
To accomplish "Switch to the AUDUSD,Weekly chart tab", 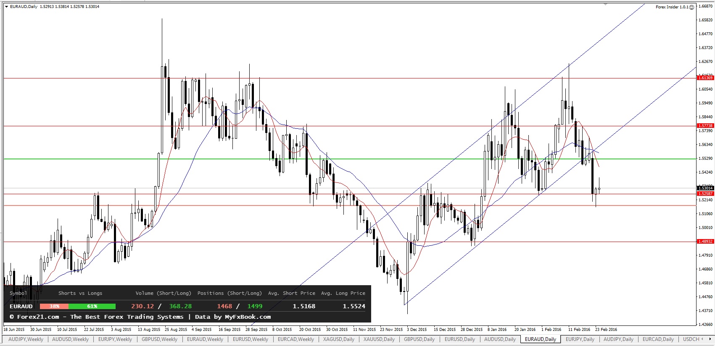I will point(70,339).
